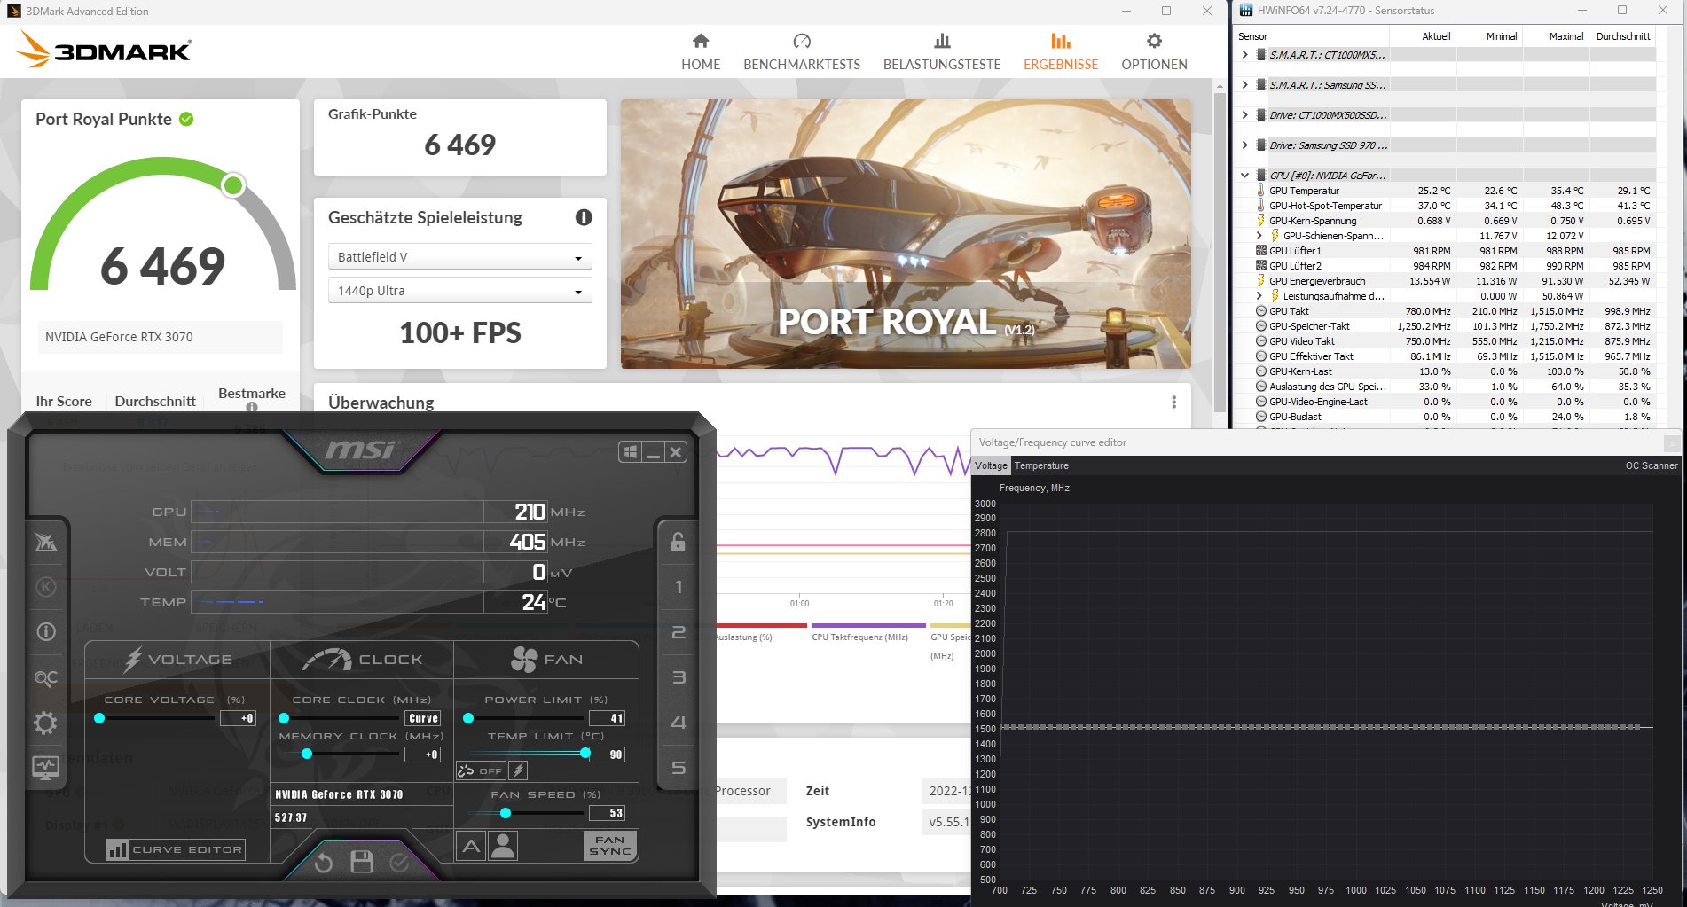Click the info icon beside Geschätzte Spieleleistung
The height and width of the screenshot is (907, 1687).
pos(584,217)
